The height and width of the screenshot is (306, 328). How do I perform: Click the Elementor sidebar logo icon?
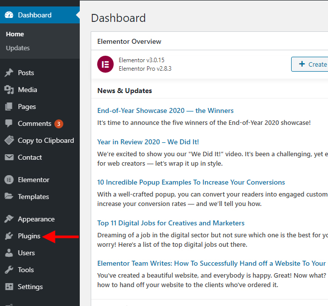pyautogui.click(x=9, y=180)
